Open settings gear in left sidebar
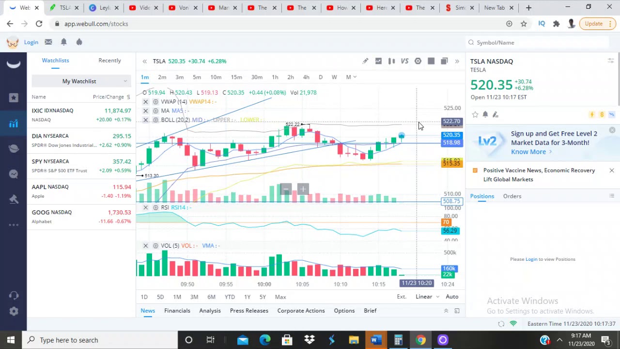Viewport: 620px width, 349px height. [14, 312]
